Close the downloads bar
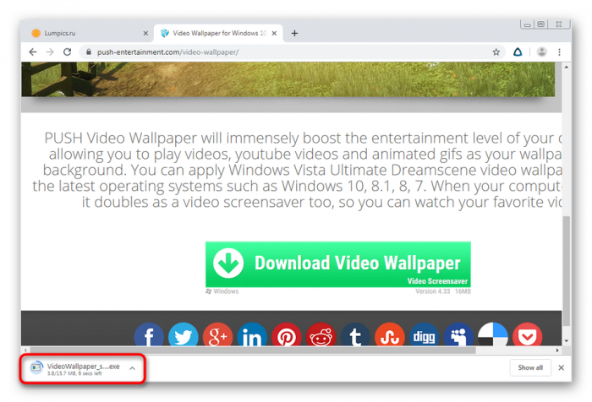 click(x=562, y=367)
